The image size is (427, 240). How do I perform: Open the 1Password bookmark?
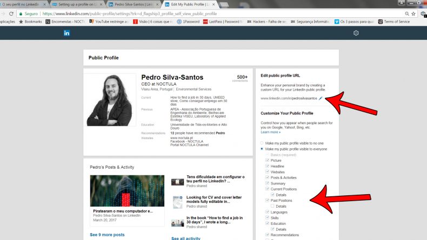pos(188,22)
